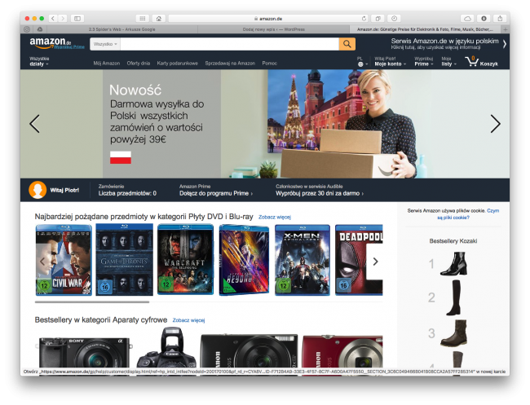Open the X-Men Apocalypse Blu-ray cover
530x405 pixels.
[303, 260]
